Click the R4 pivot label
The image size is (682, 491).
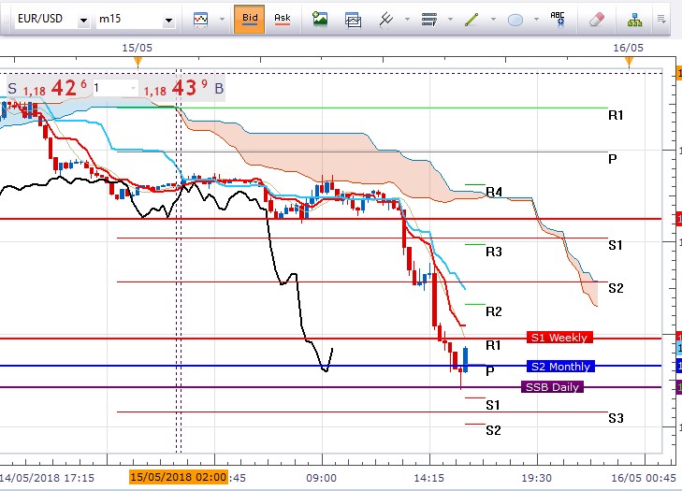coord(494,192)
